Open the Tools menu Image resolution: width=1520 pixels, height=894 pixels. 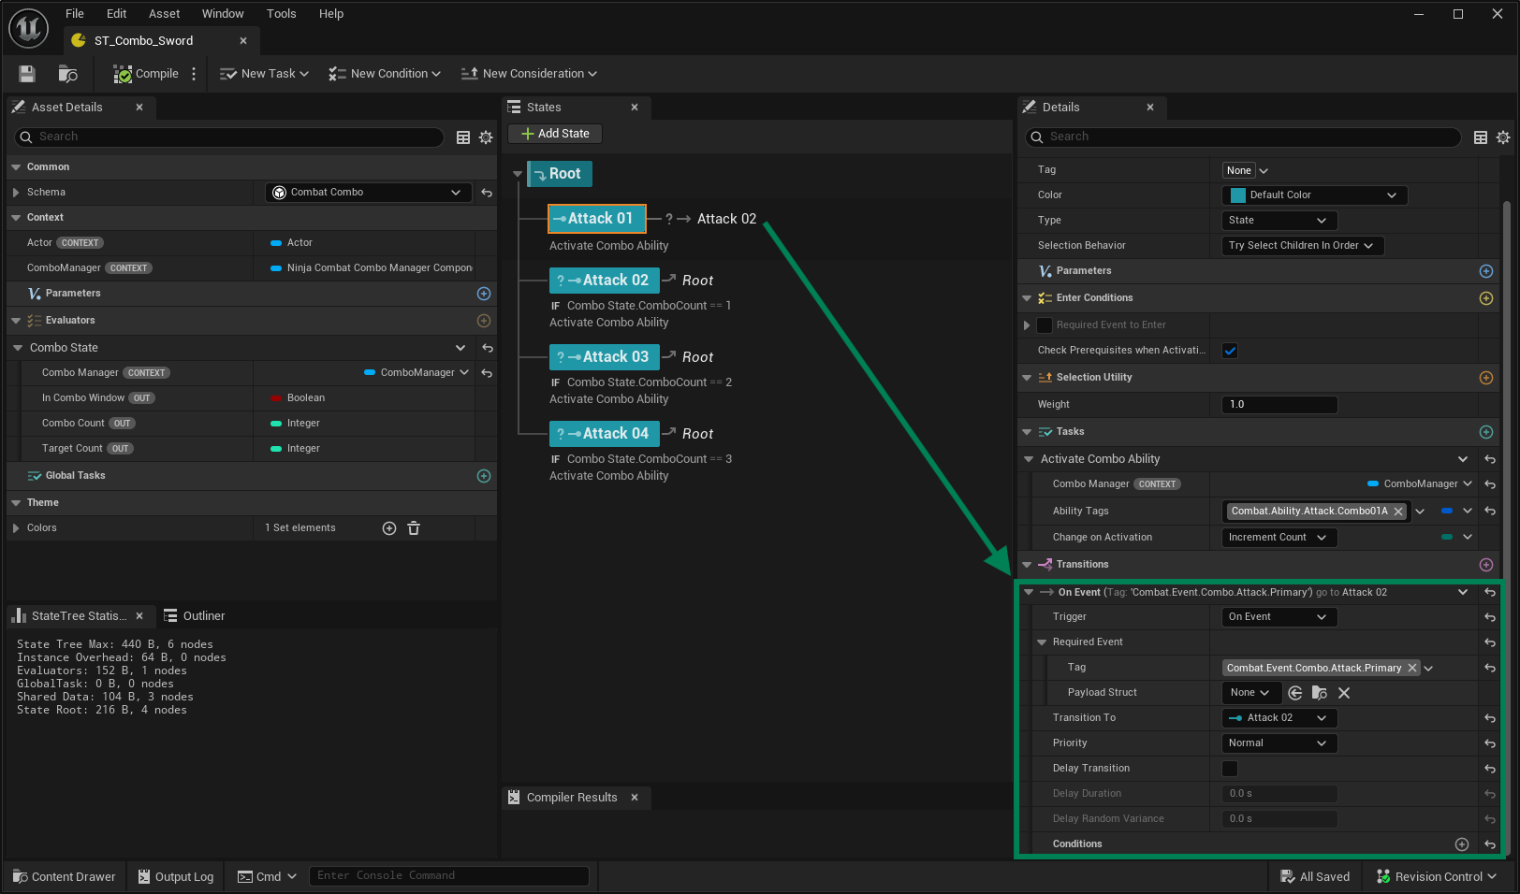[281, 14]
